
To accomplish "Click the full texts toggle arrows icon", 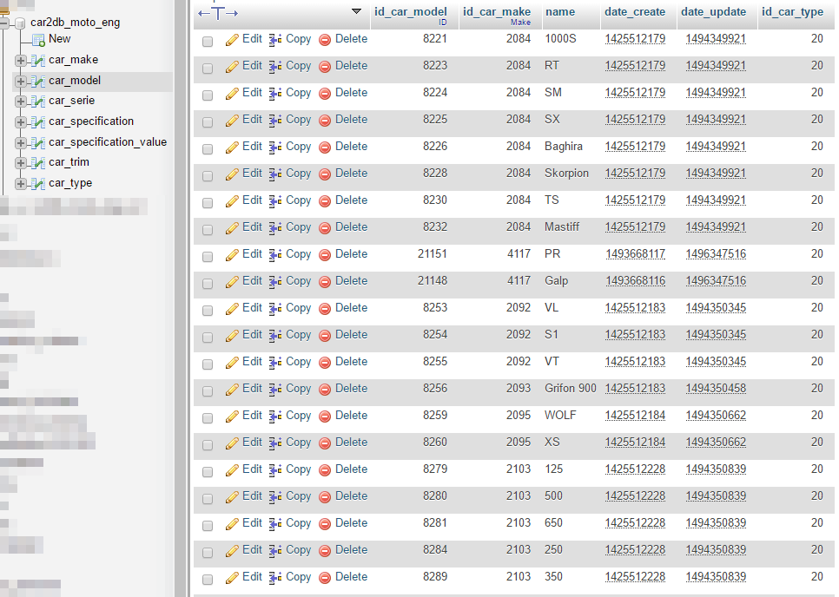I will tap(218, 13).
